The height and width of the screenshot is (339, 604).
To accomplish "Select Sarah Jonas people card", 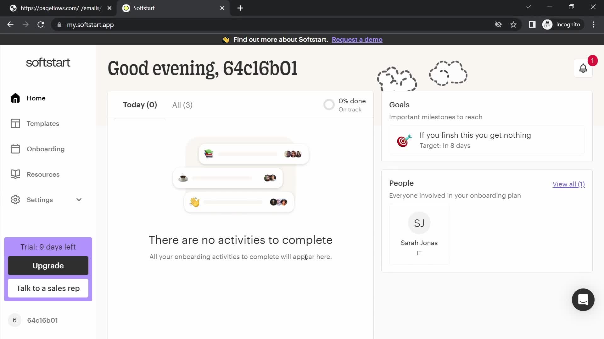I will (419, 234).
